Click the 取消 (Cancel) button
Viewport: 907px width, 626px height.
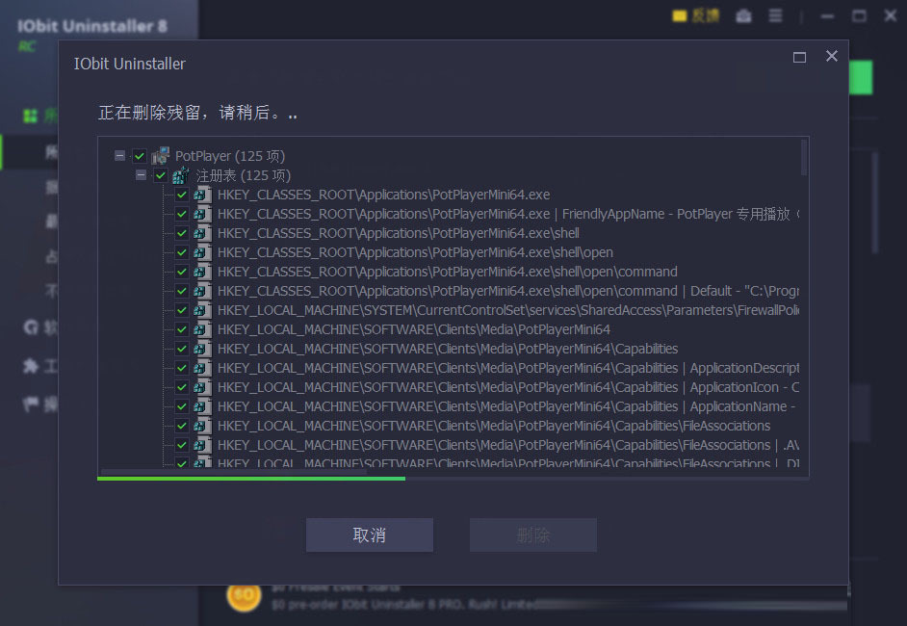[369, 535]
